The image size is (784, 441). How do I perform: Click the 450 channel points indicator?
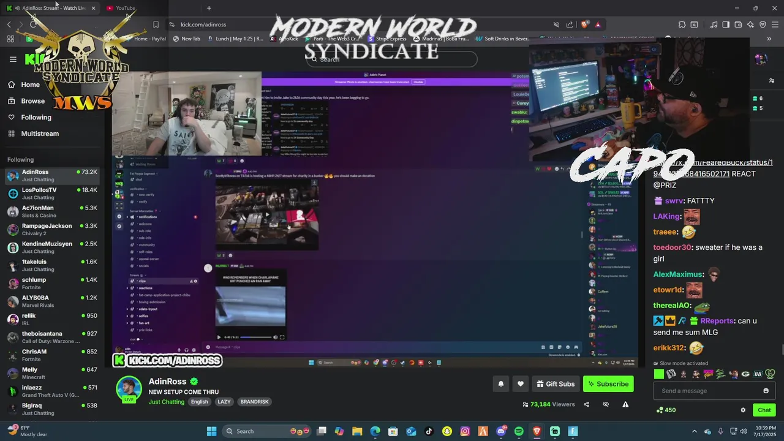(x=666, y=410)
